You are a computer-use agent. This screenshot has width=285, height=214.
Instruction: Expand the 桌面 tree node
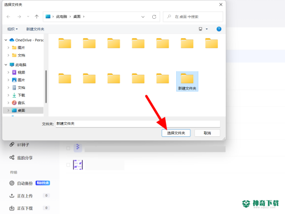pos(8,110)
